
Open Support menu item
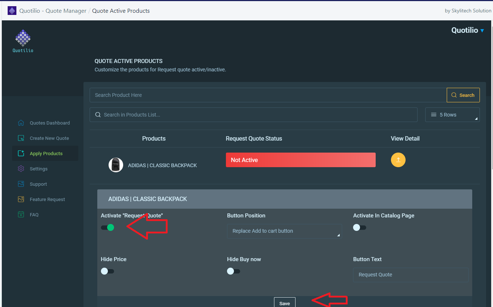[45, 184]
